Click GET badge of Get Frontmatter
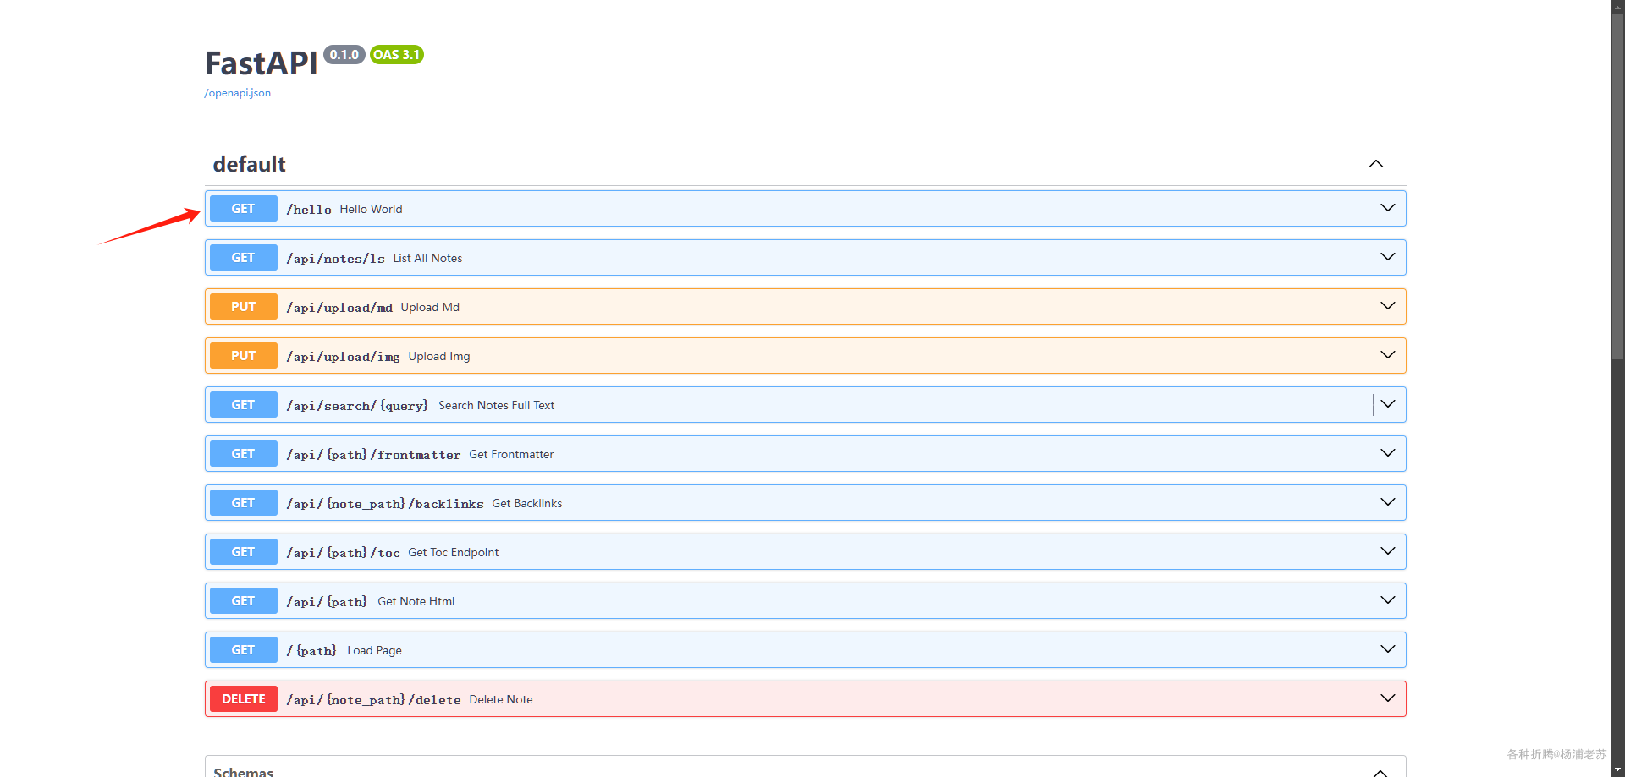Viewport: 1625px width, 777px height. (244, 454)
